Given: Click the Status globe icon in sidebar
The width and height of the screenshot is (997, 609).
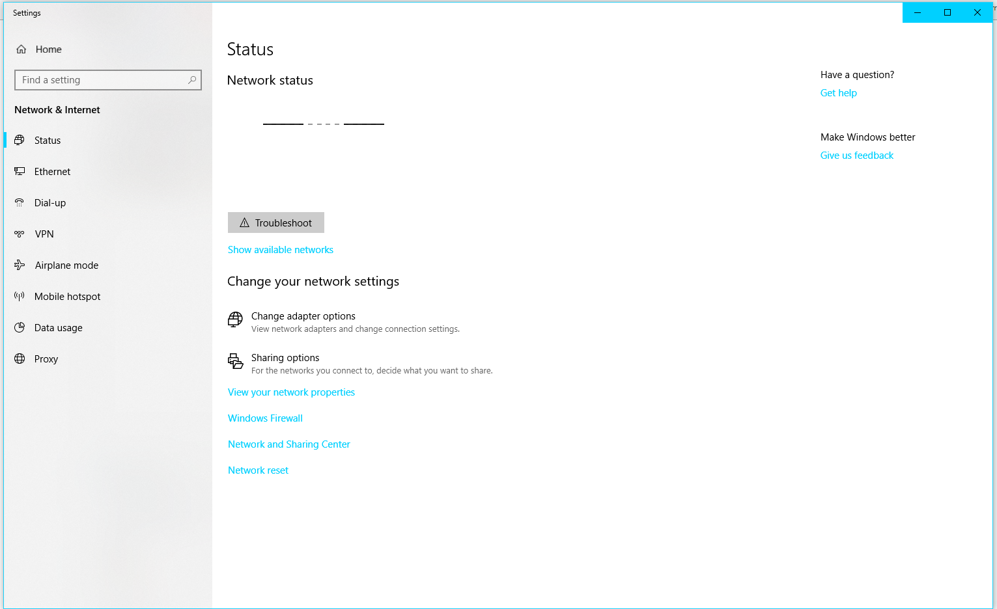Looking at the screenshot, I should pyautogui.click(x=20, y=141).
